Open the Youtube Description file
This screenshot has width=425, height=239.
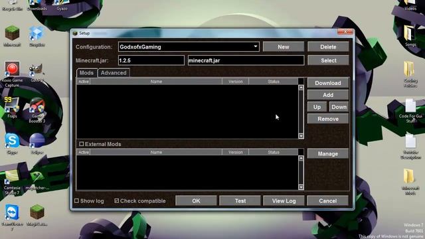[x=410, y=146]
